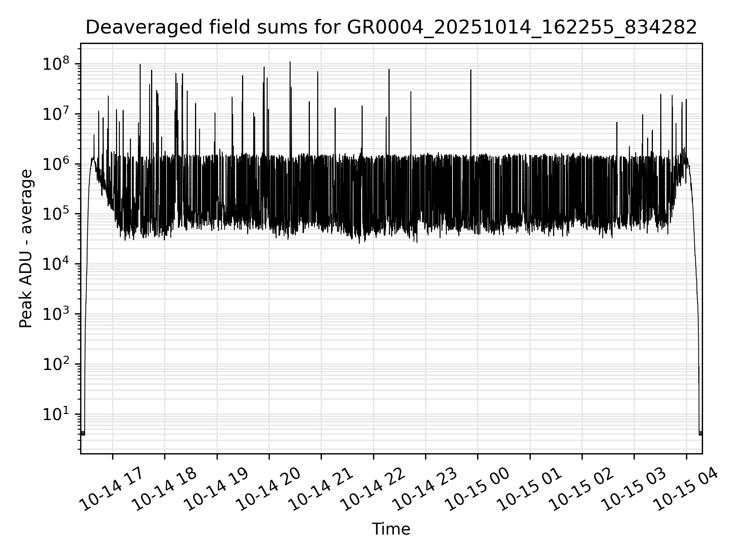
Task: Click the 10^1 y-axis tick label
Action: click(x=55, y=414)
